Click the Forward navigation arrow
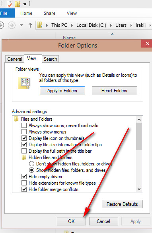 12,25
